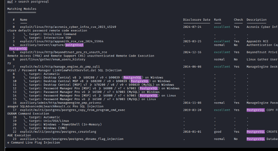The width and height of the screenshot is (278, 151).
Task: Click the 'msf' prompt label
Action: click(10, 2)
